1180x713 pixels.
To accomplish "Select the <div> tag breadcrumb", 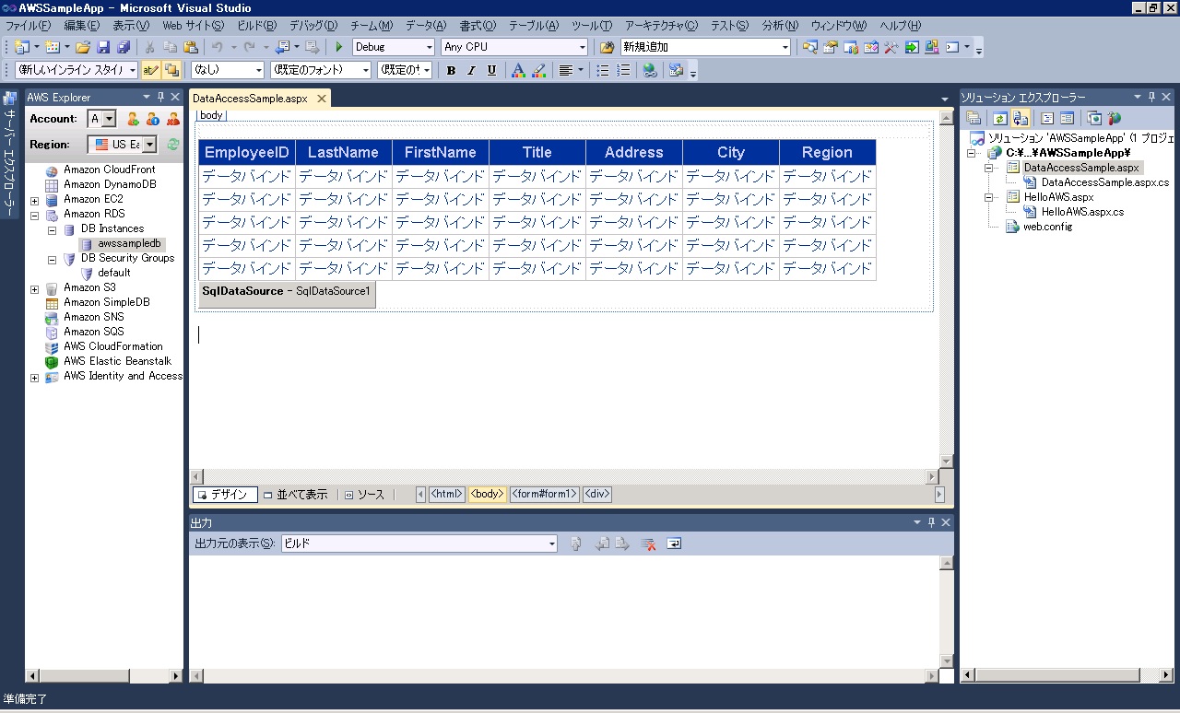I will point(596,495).
